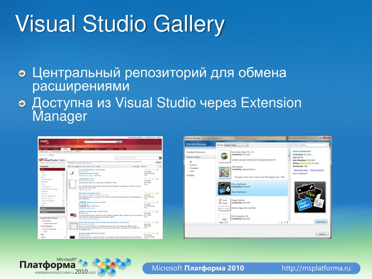The width and height of the screenshot is (372, 279).
Task: Click the Sign in link on msdn page
Action: [x=159, y=137]
